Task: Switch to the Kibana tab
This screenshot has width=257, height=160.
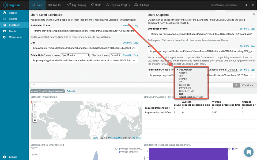Action: click(37, 5)
